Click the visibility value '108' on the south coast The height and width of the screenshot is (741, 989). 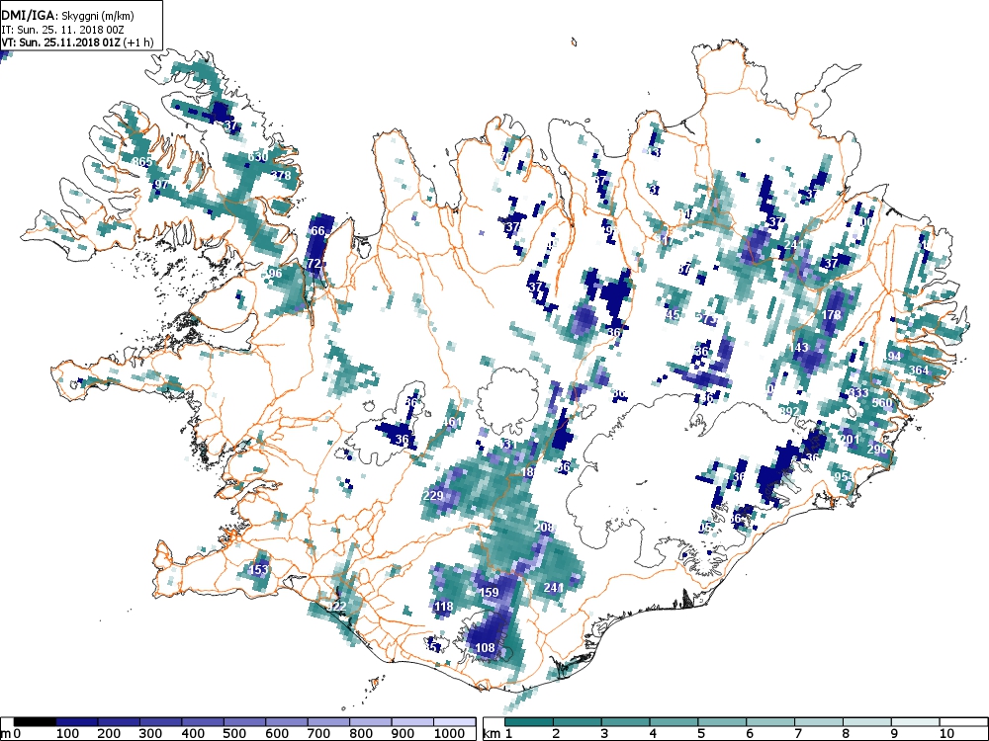pos(485,648)
